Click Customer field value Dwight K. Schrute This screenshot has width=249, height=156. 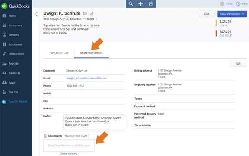(x=77, y=71)
